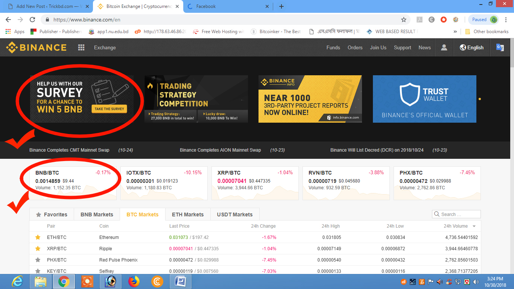The width and height of the screenshot is (514, 289).
Task: Click the Java icon in system tray
Action: [x=421, y=281]
